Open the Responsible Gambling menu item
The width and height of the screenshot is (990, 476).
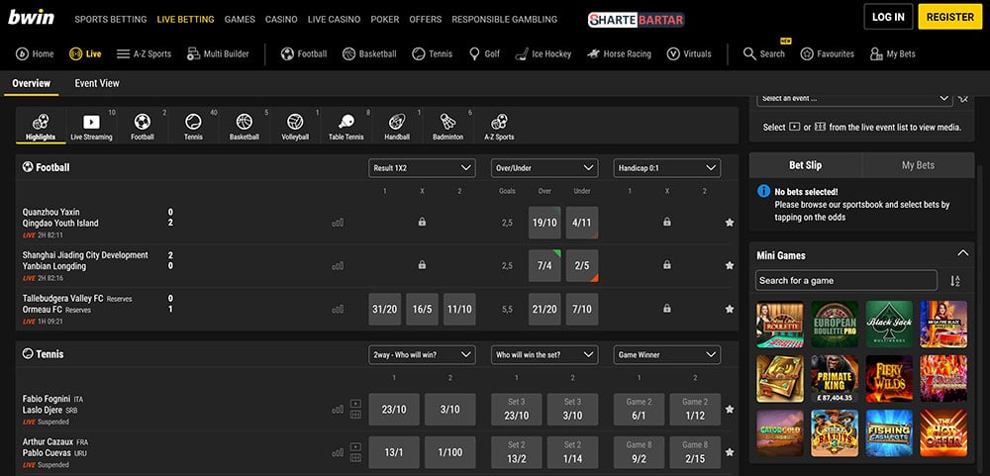505,20
